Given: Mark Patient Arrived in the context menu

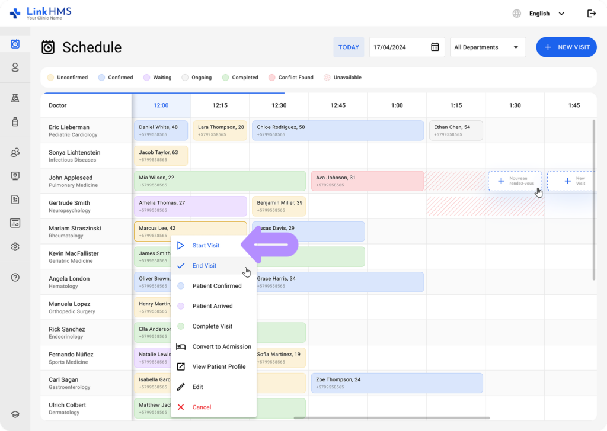Looking at the screenshot, I should (x=213, y=306).
